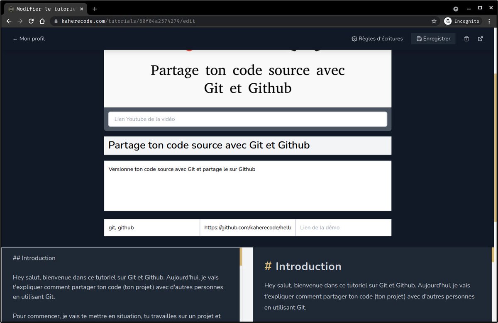Click the browser forward arrow
This screenshot has width=498, height=323.
click(20, 21)
